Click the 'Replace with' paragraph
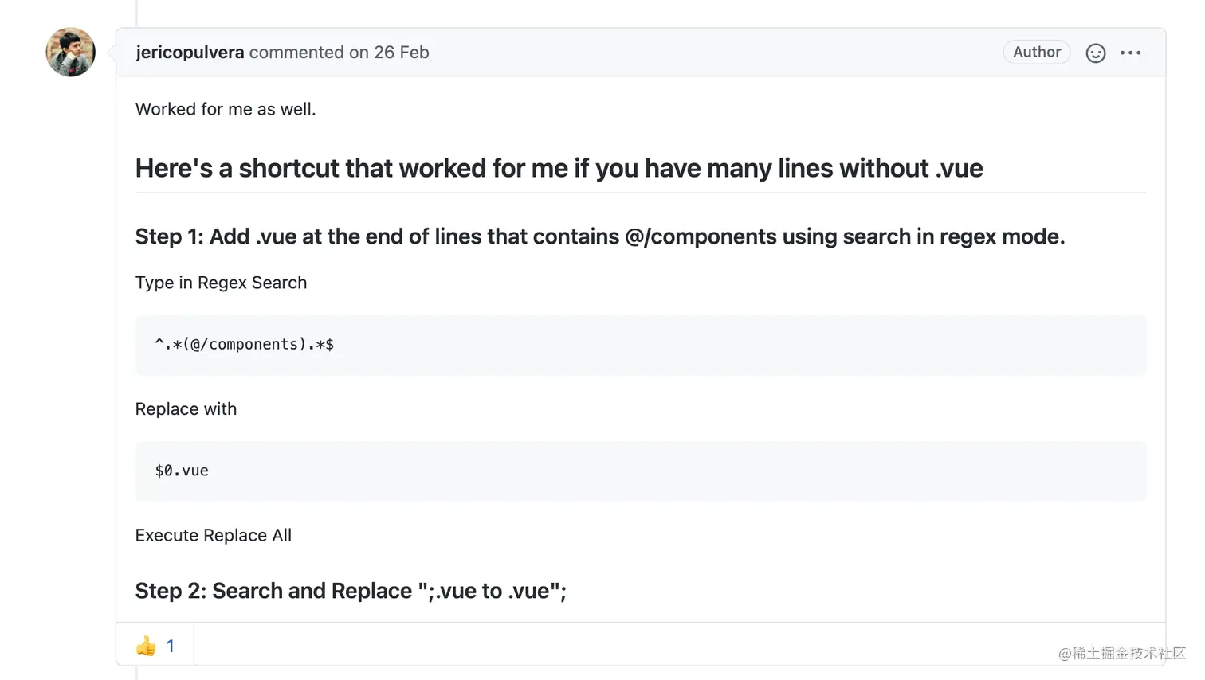 pos(186,409)
